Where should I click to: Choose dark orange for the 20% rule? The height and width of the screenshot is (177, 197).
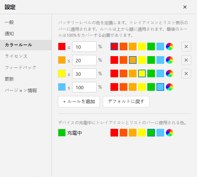tap(123, 60)
